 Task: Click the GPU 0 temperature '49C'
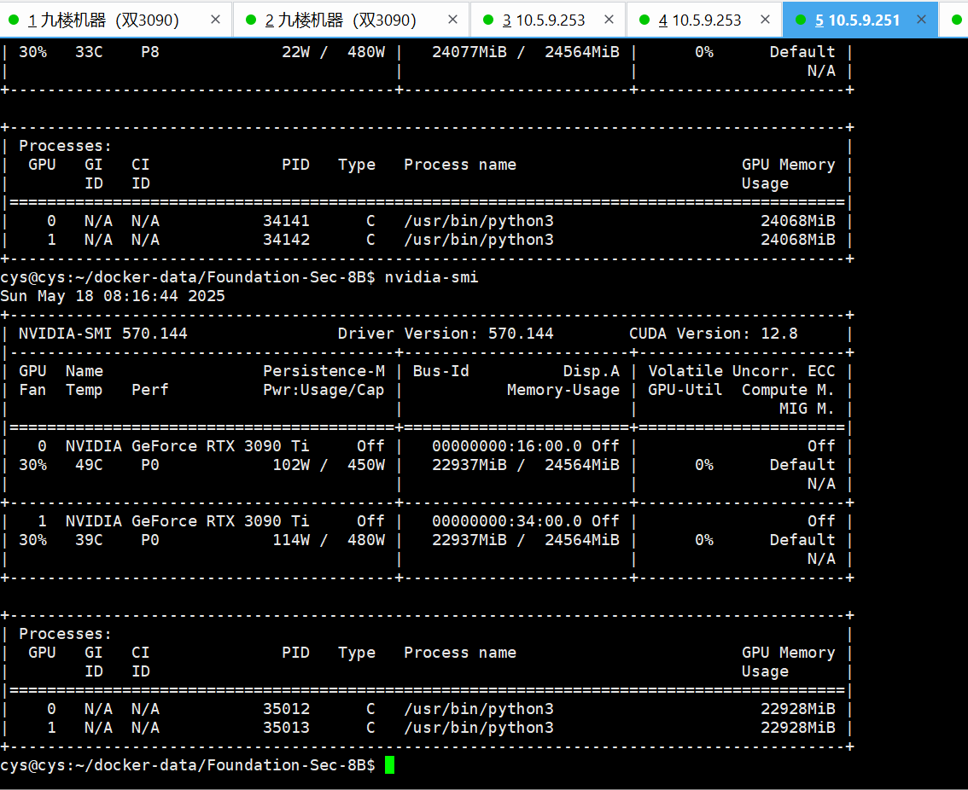tap(89, 465)
